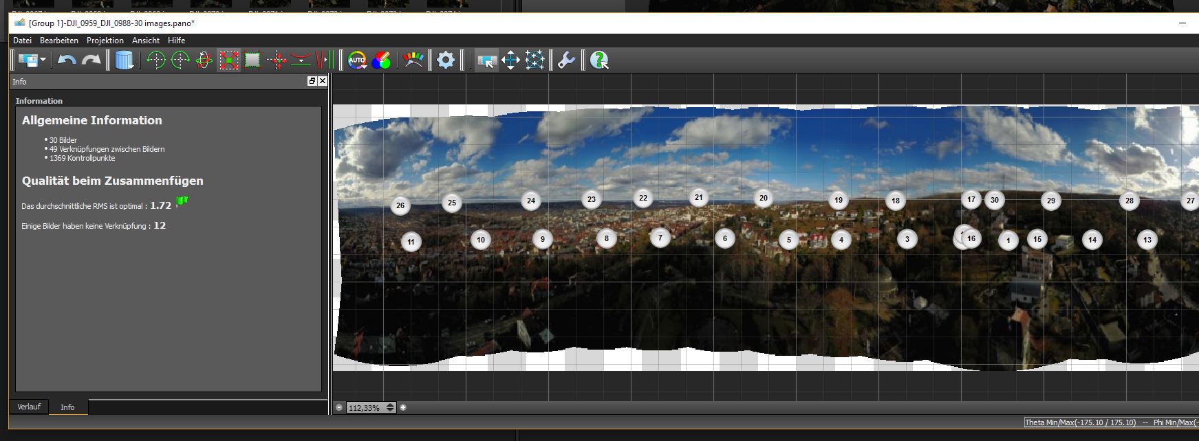
Task: Close the Info panel
Action: tap(323, 81)
